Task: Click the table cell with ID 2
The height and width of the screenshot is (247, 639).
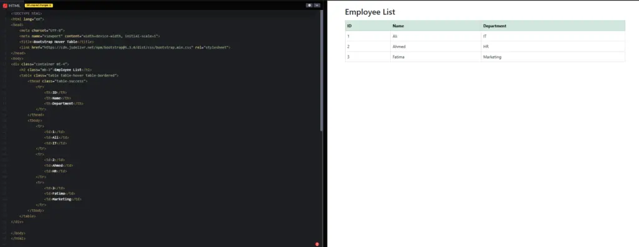Action: coord(368,46)
